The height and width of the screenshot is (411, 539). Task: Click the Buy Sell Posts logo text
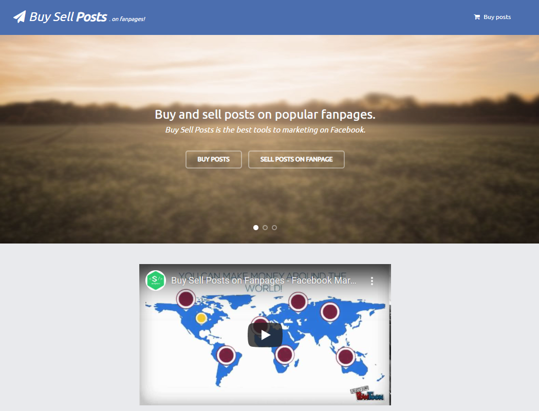[68, 17]
